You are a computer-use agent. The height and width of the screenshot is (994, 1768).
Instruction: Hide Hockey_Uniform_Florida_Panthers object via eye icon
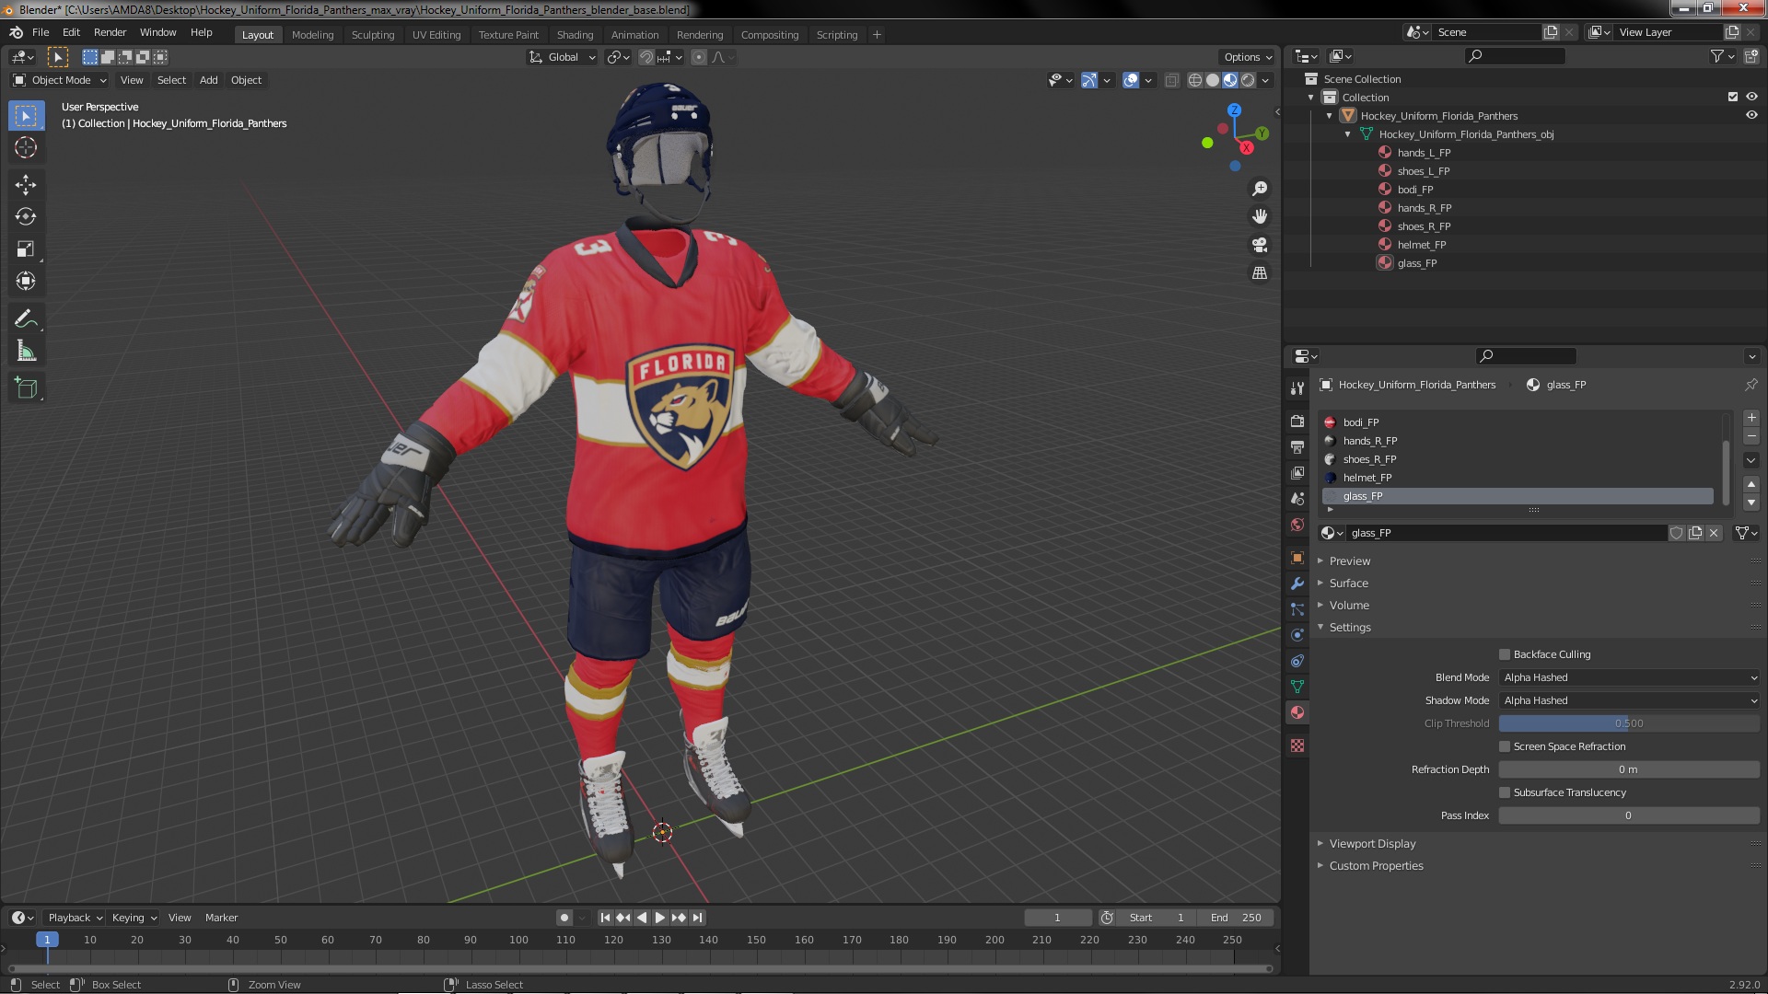(x=1751, y=115)
